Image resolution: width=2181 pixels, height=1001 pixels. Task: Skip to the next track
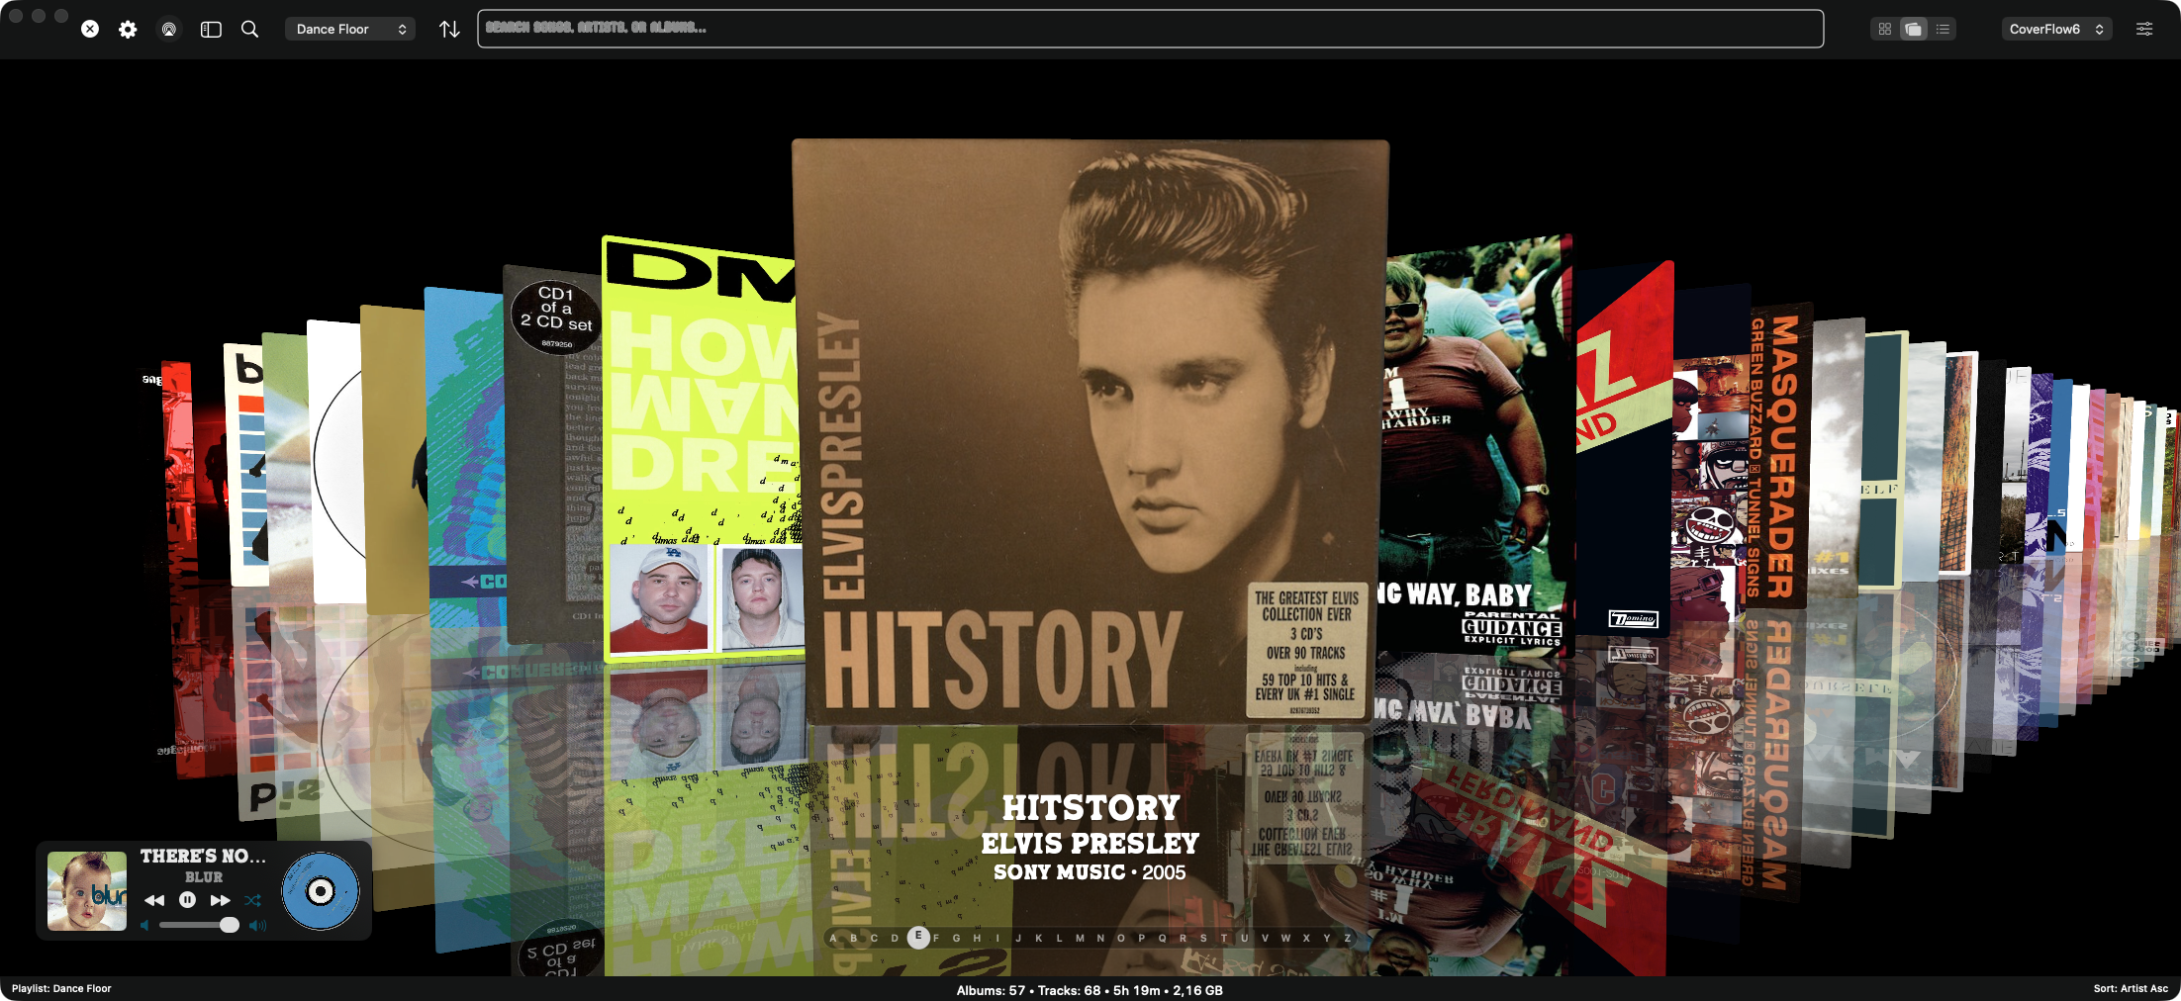coord(220,900)
